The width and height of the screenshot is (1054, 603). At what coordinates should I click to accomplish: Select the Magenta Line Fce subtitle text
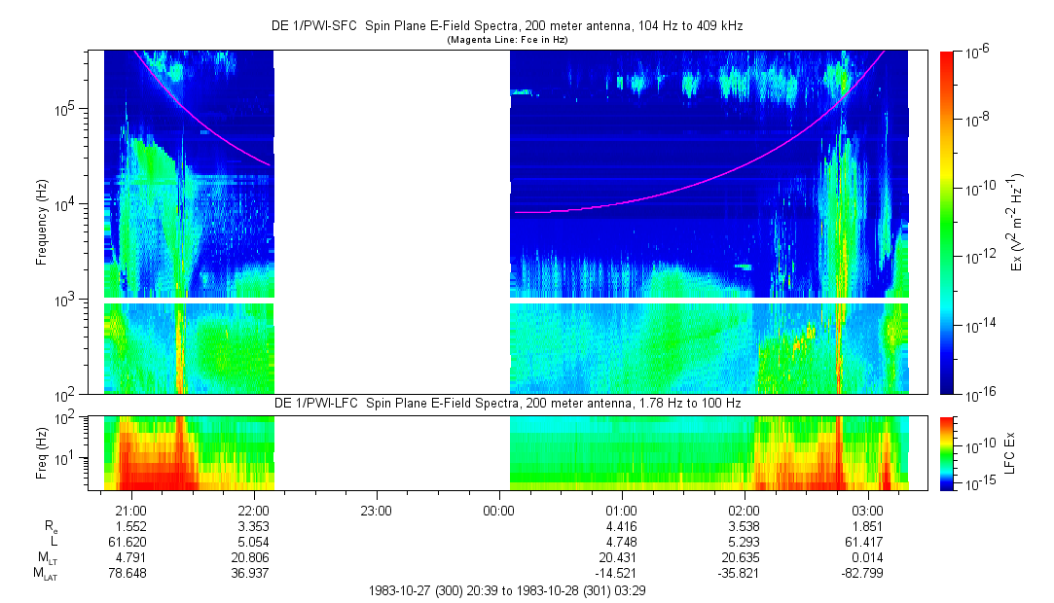(x=506, y=41)
